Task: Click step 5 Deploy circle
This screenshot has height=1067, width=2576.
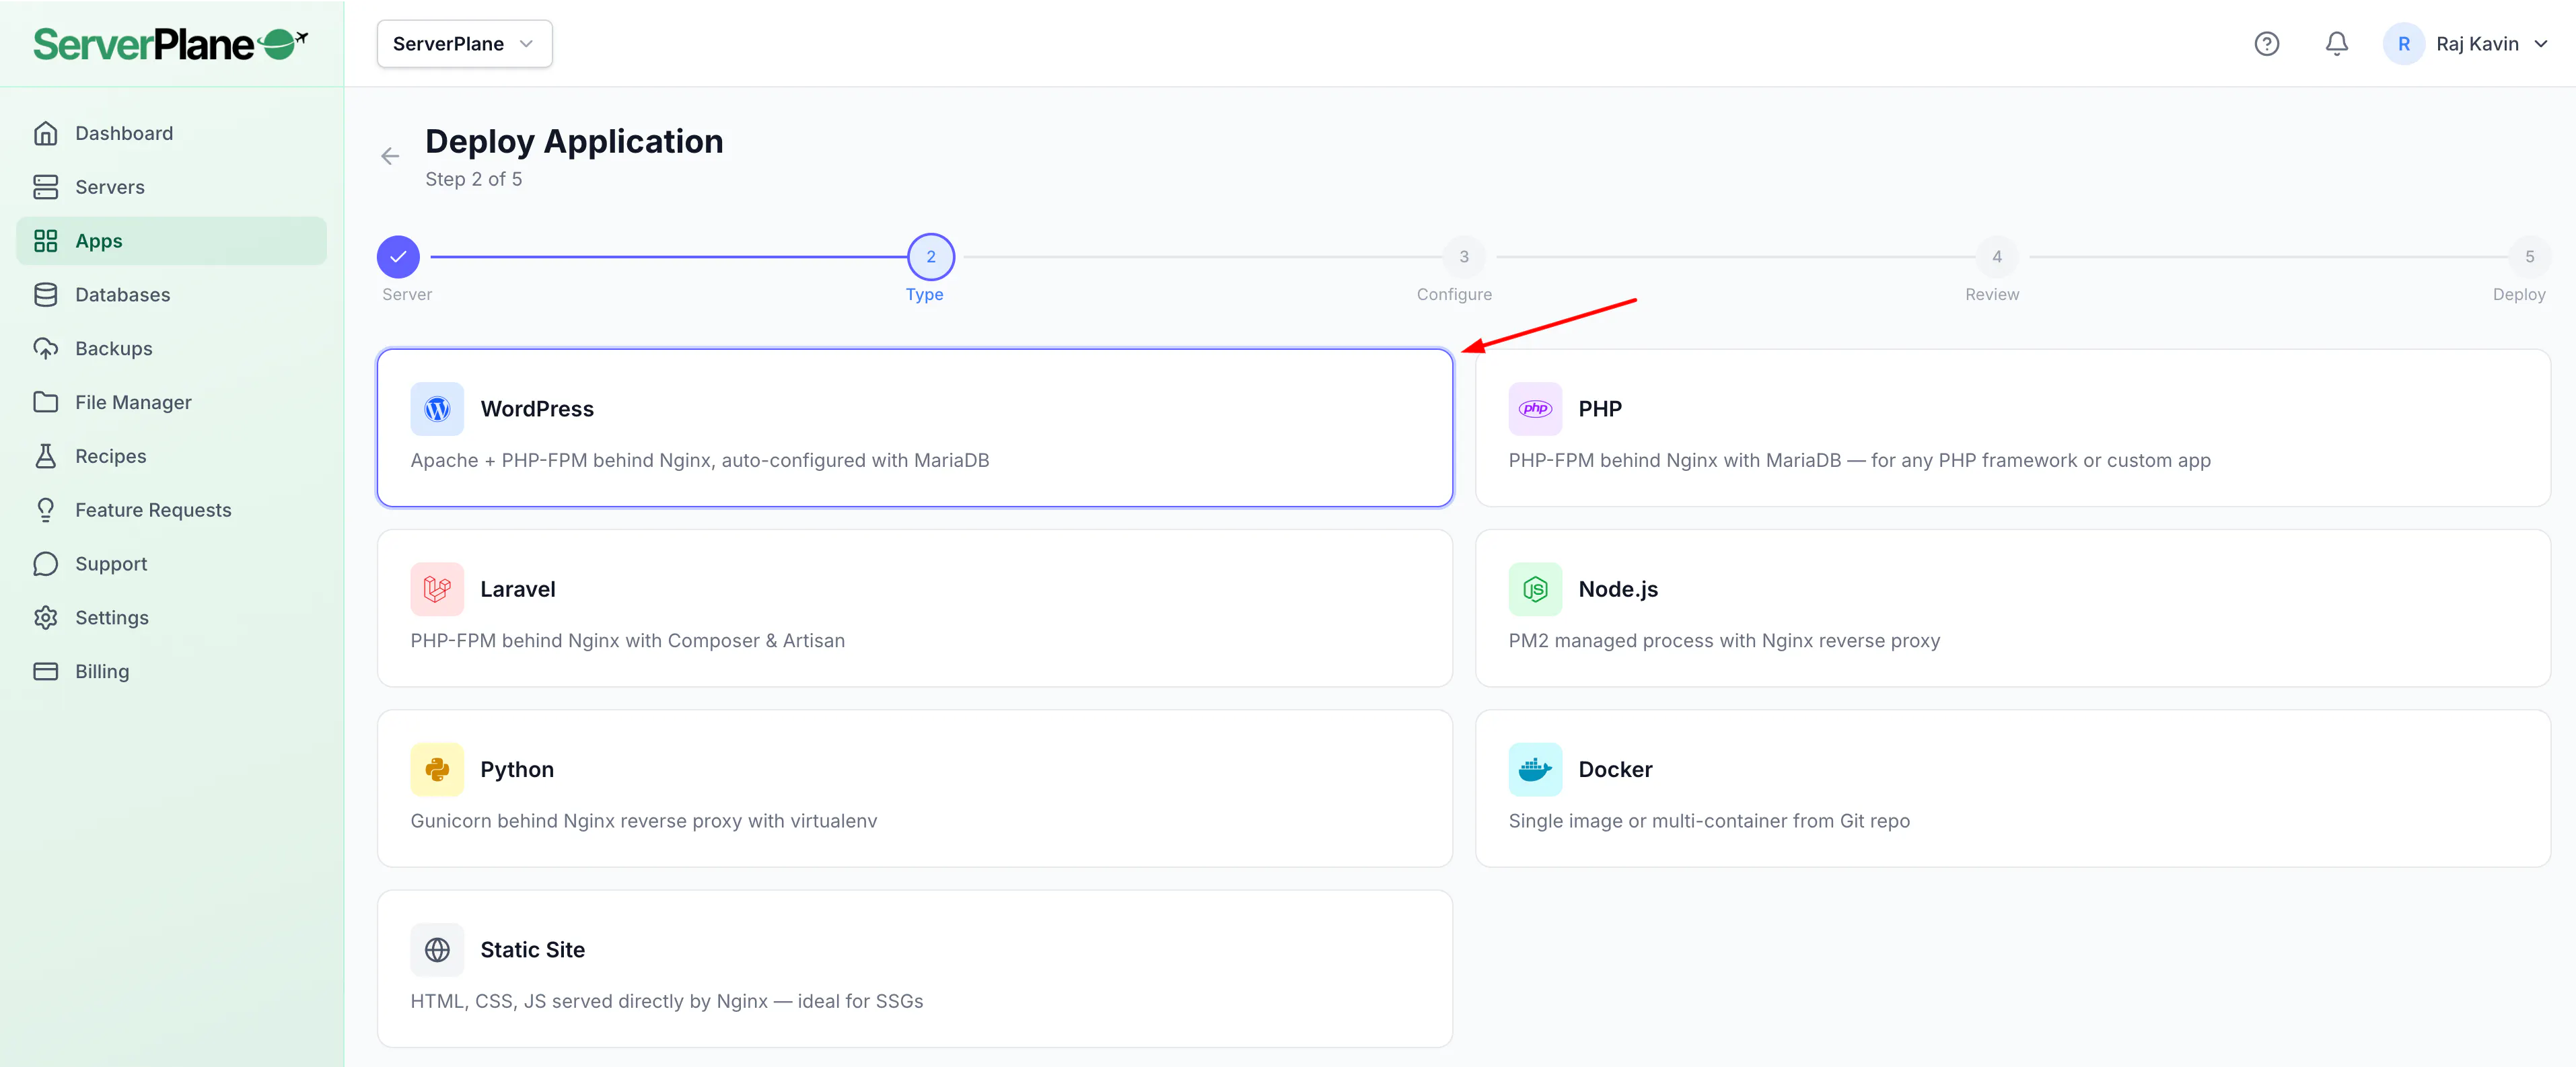Action: (2530, 257)
